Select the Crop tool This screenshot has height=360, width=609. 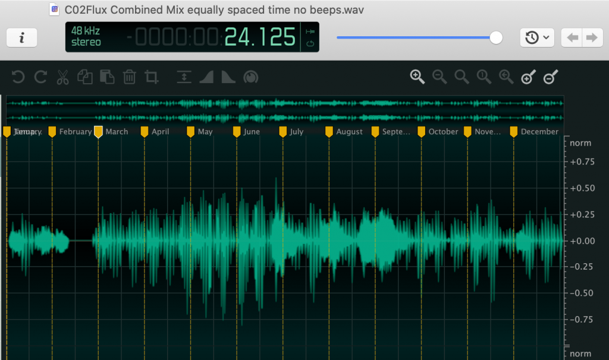click(x=152, y=77)
